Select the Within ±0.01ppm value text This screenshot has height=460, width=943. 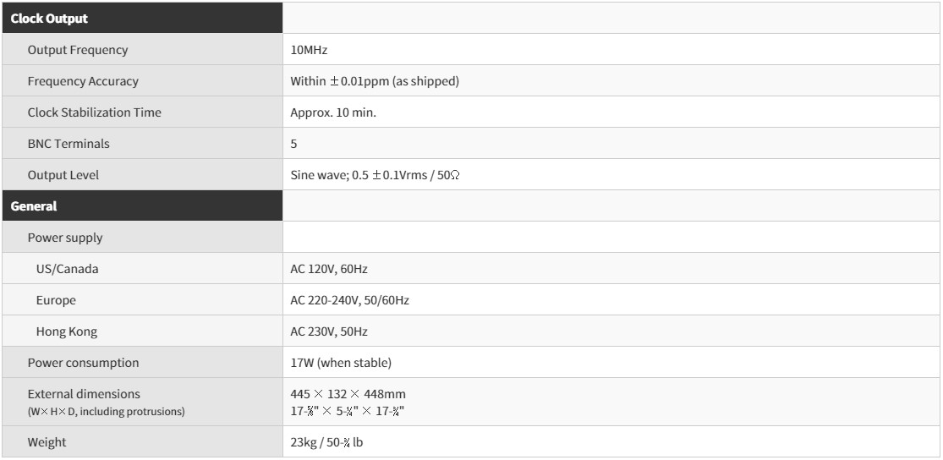(375, 81)
